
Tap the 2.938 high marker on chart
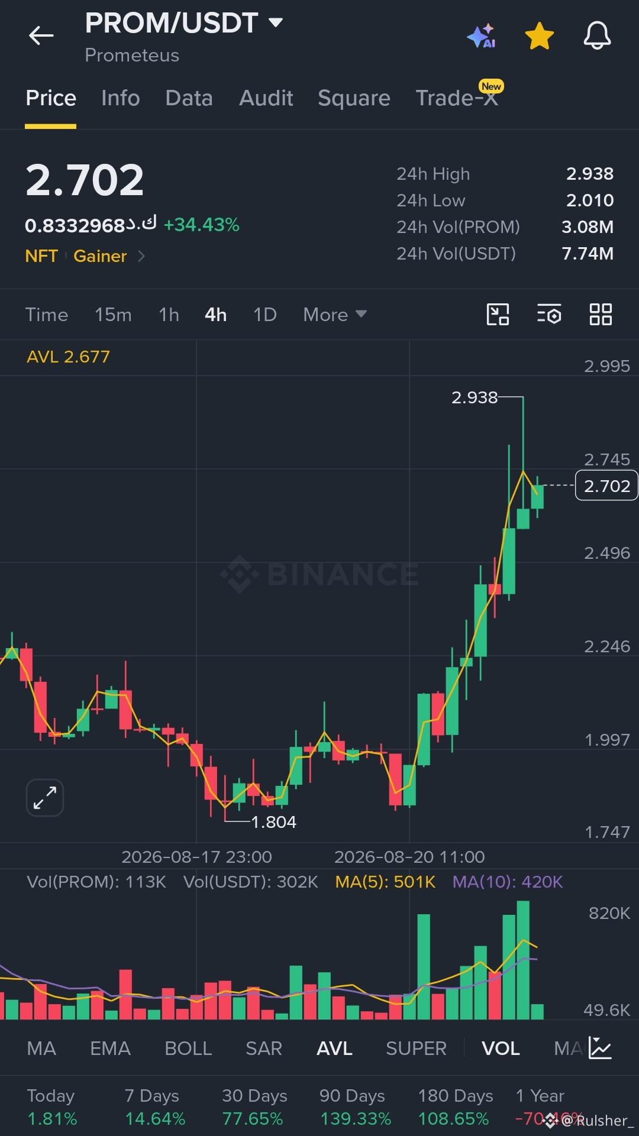point(475,397)
